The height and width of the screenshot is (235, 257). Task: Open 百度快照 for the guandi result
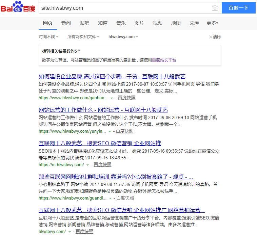tap(125, 198)
